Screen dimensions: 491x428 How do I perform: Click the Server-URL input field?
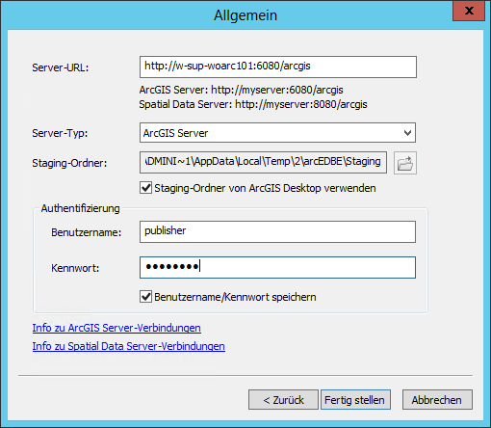point(278,67)
